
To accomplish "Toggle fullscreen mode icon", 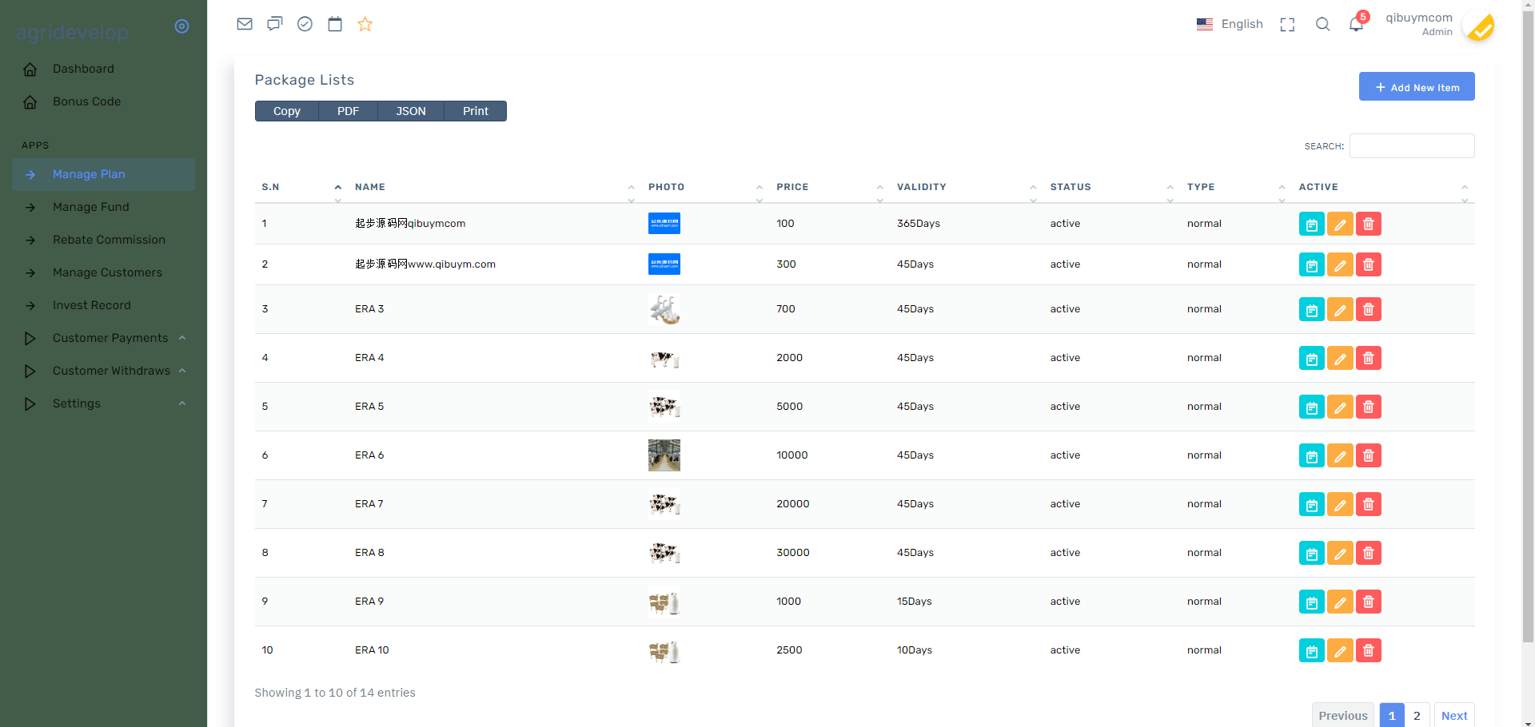I will pyautogui.click(x=1287, y=25).
